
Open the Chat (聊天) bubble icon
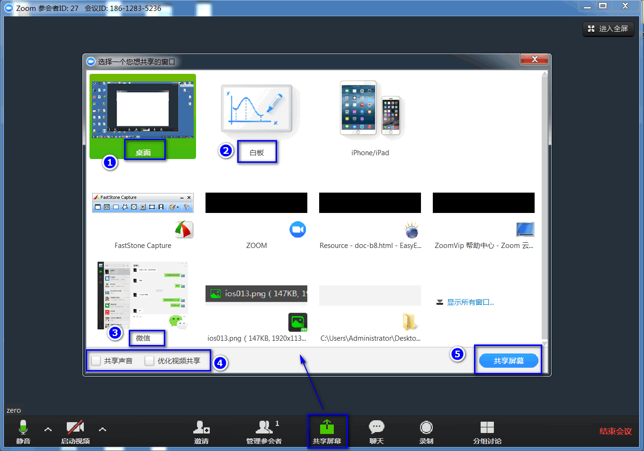(376, 427)
